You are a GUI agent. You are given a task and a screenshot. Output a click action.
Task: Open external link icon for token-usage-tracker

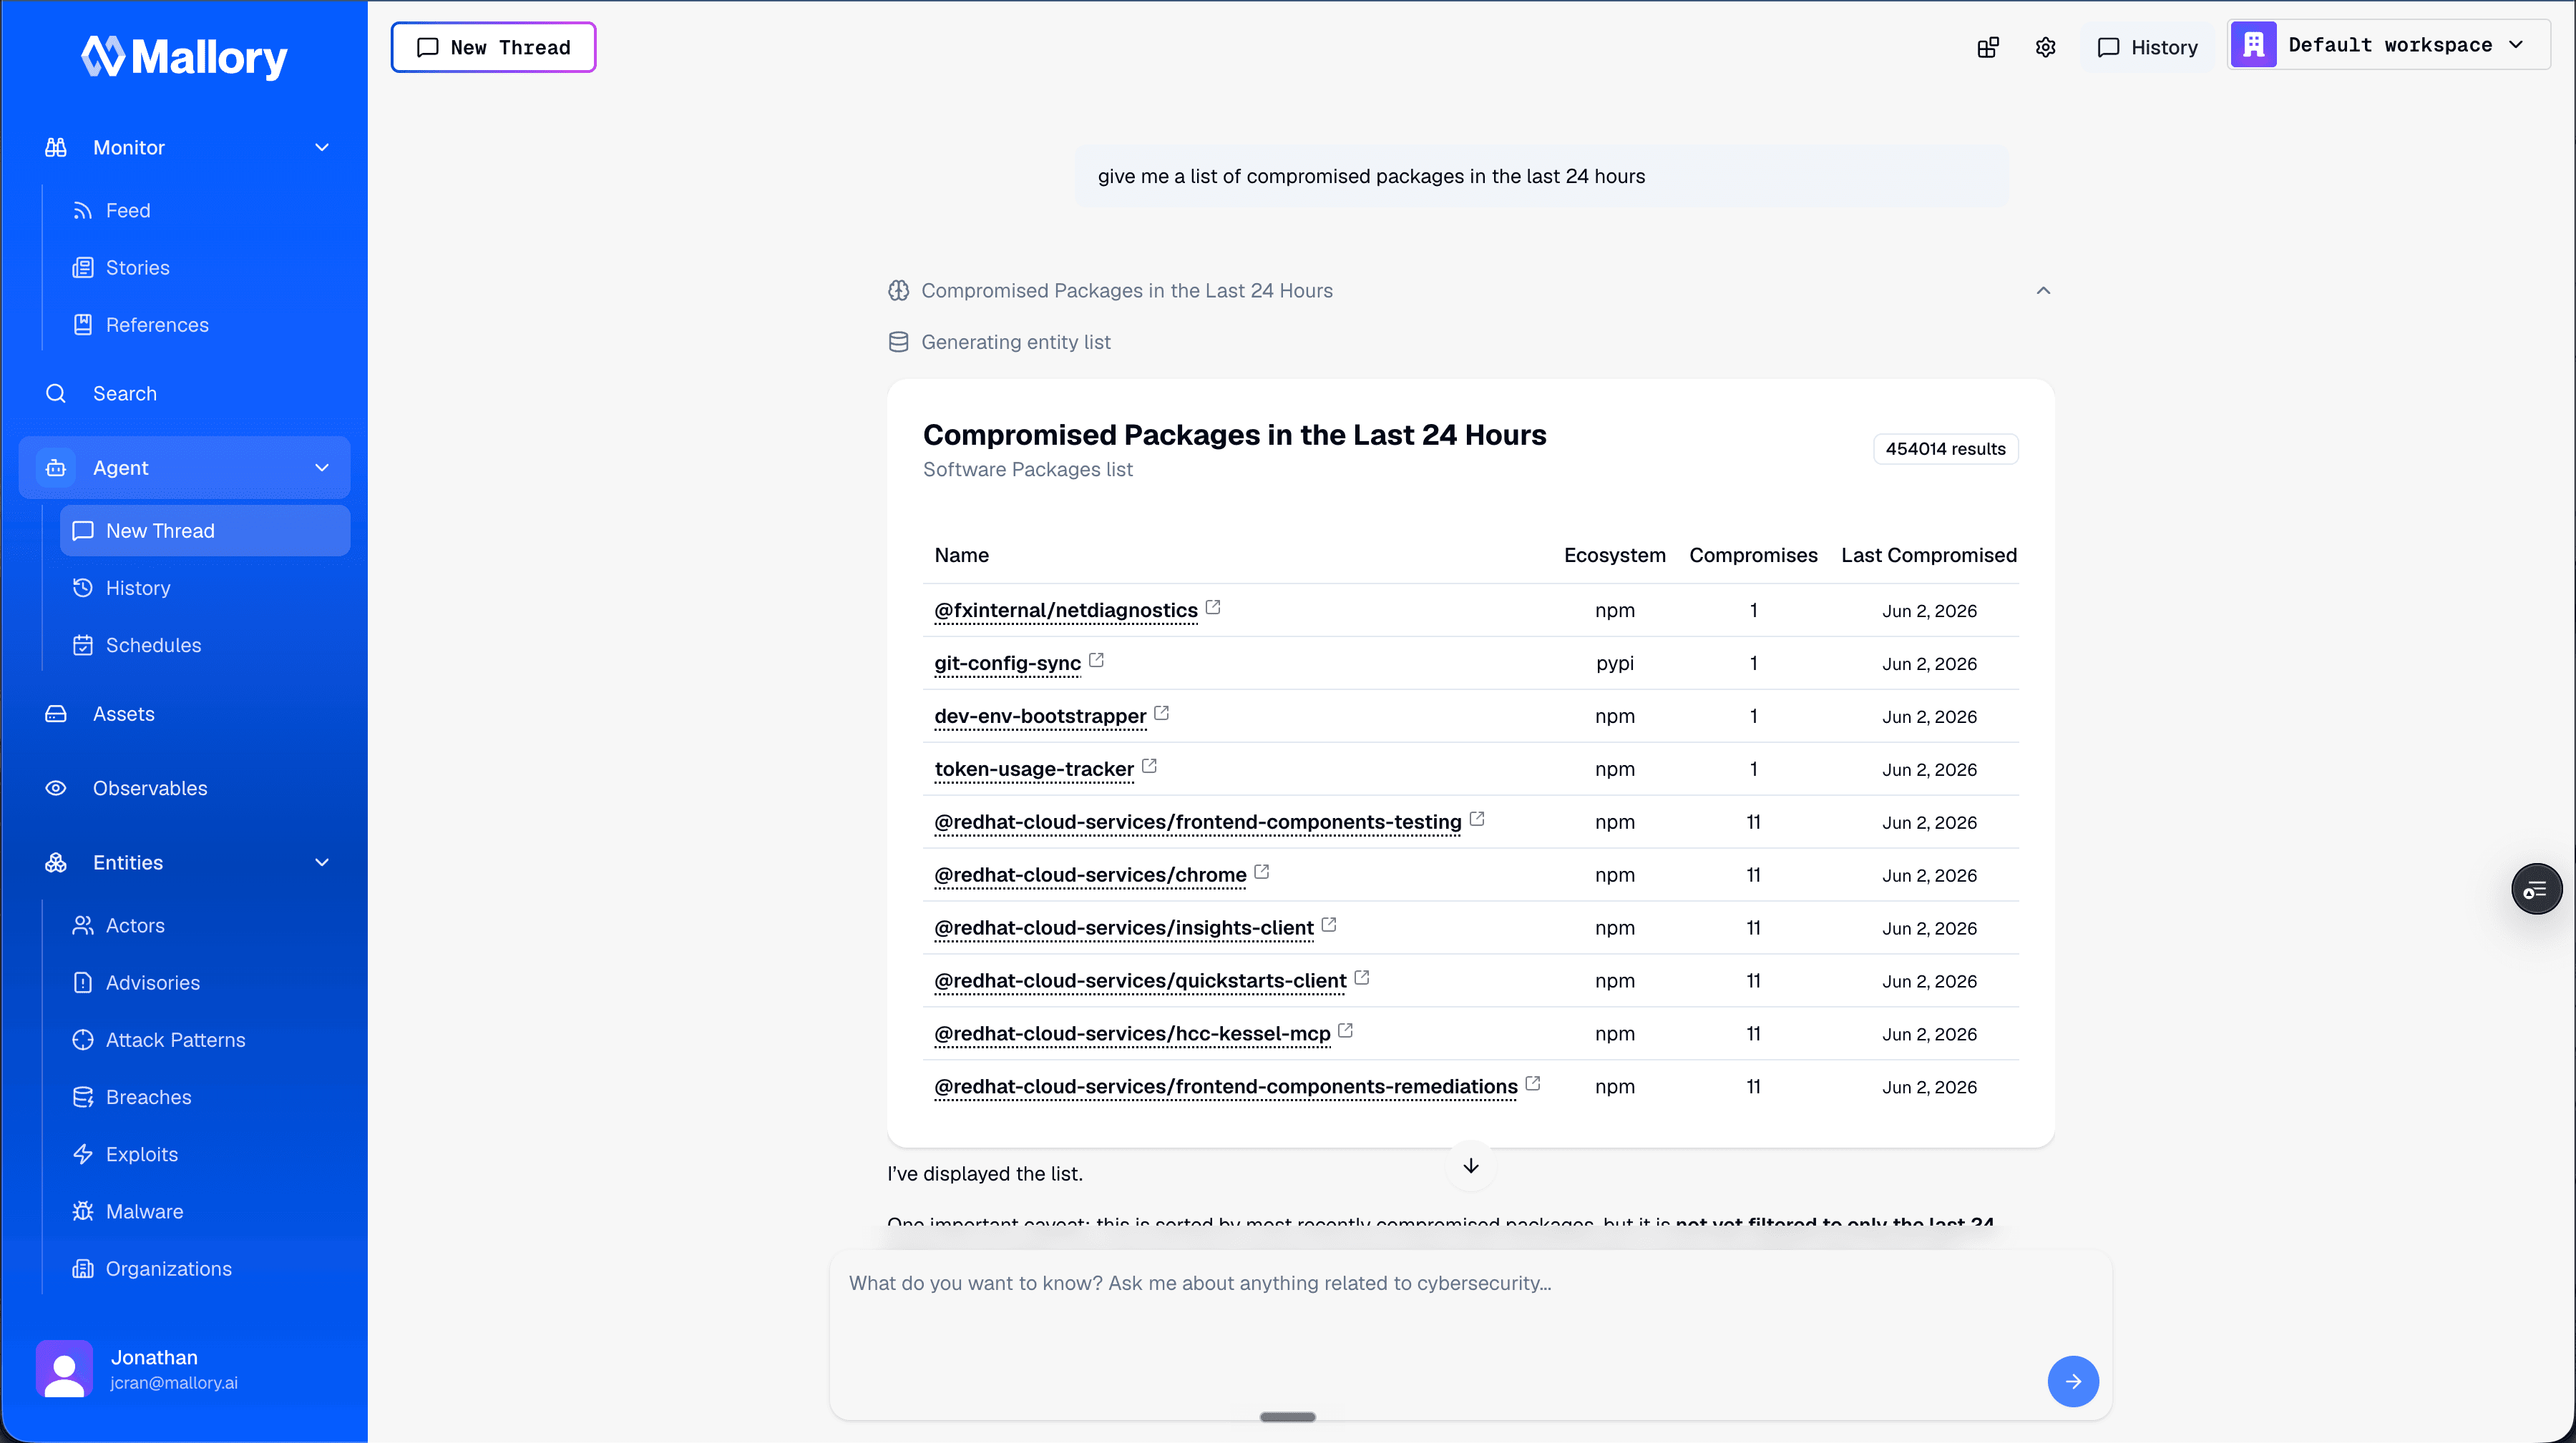[1149, 765]
